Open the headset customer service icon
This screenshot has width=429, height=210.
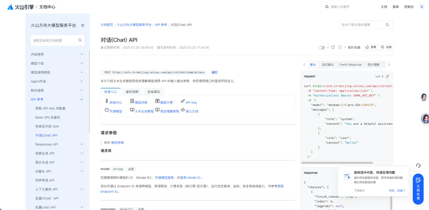coord(418,166)
